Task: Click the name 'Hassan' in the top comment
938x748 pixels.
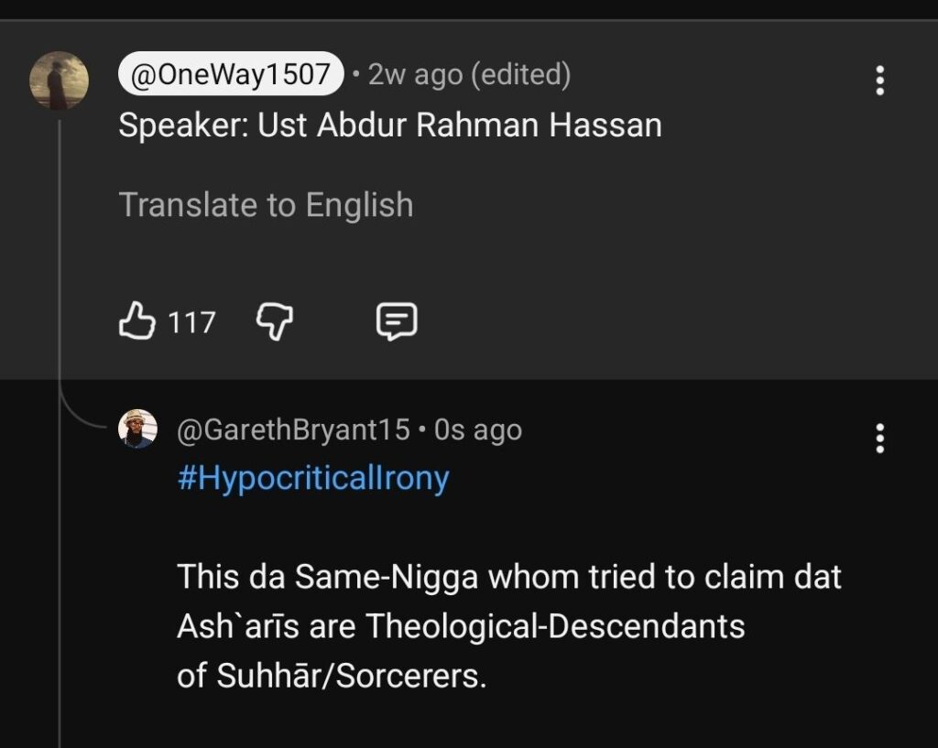Action: tap(605, 125)
